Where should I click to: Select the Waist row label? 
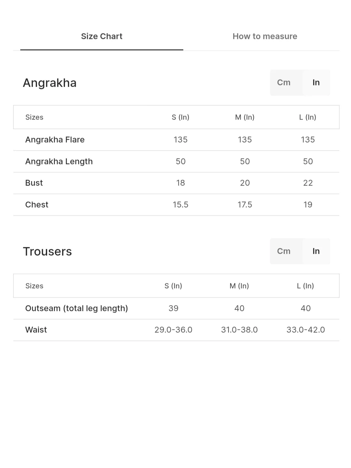[36, 330]
